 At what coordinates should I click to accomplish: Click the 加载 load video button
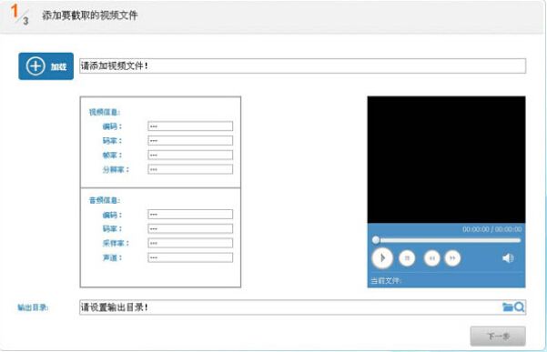tap(46, 66)
